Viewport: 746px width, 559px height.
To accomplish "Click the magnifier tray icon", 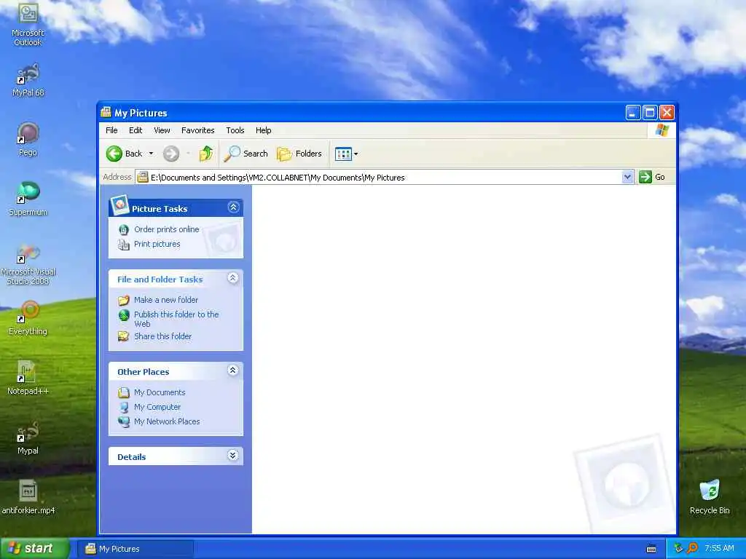I will point(692,549).
